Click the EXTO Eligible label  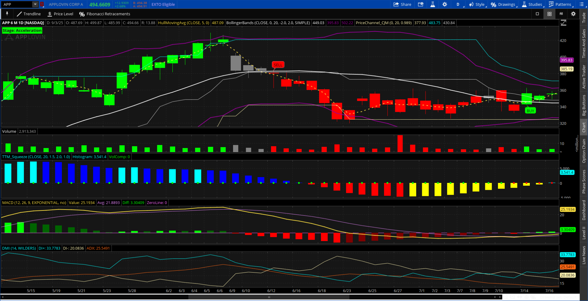tap(163, 4)
